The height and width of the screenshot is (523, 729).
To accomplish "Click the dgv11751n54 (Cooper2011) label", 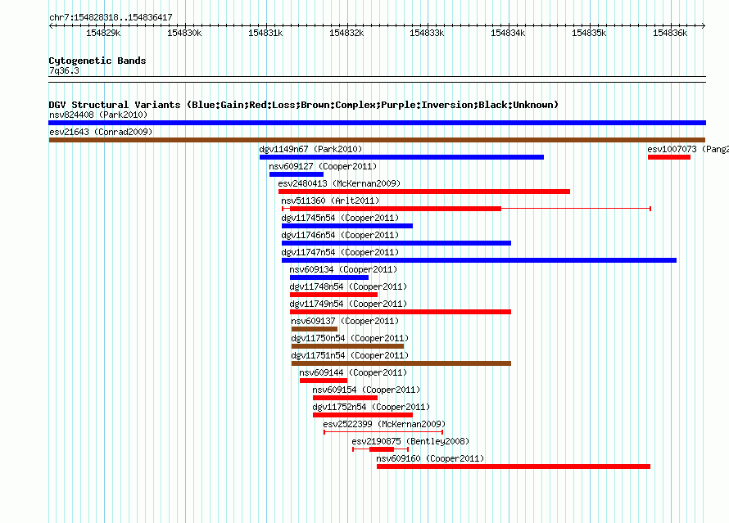I will [x=350, y=355].
